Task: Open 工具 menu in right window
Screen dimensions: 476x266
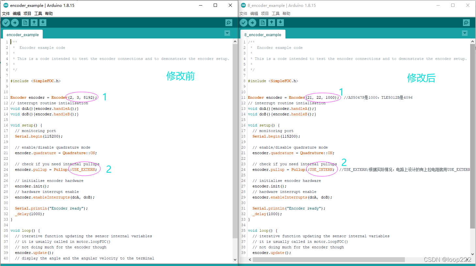Action: point(276,13)
